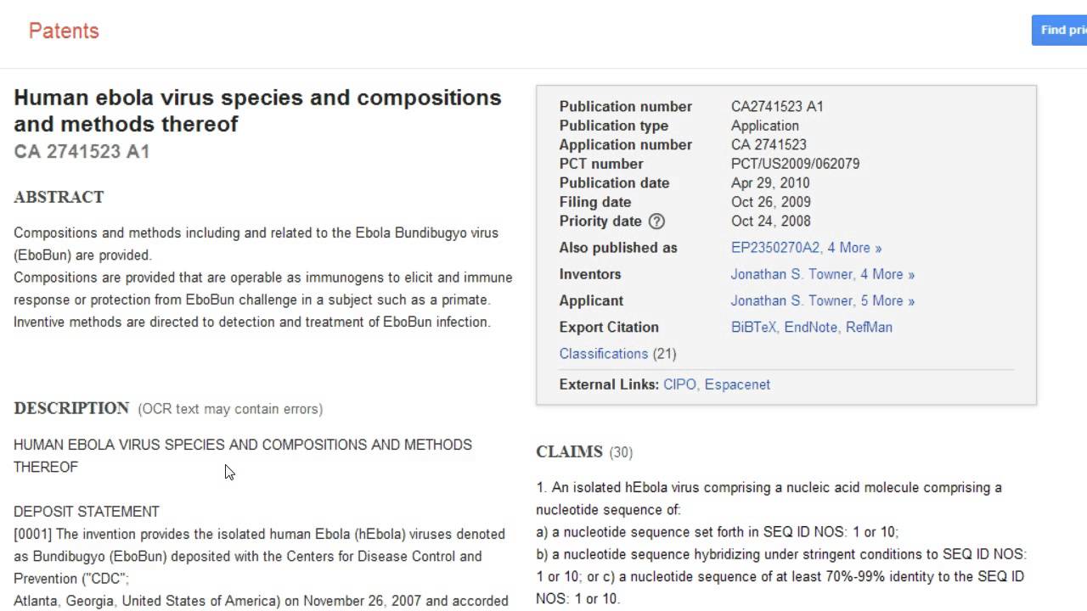1087x611 pixels.
Task: Expand '5 More' in the Applicant row
Action: coord(887,300)
